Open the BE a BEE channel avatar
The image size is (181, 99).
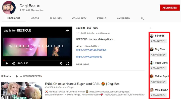coord(152,36)
